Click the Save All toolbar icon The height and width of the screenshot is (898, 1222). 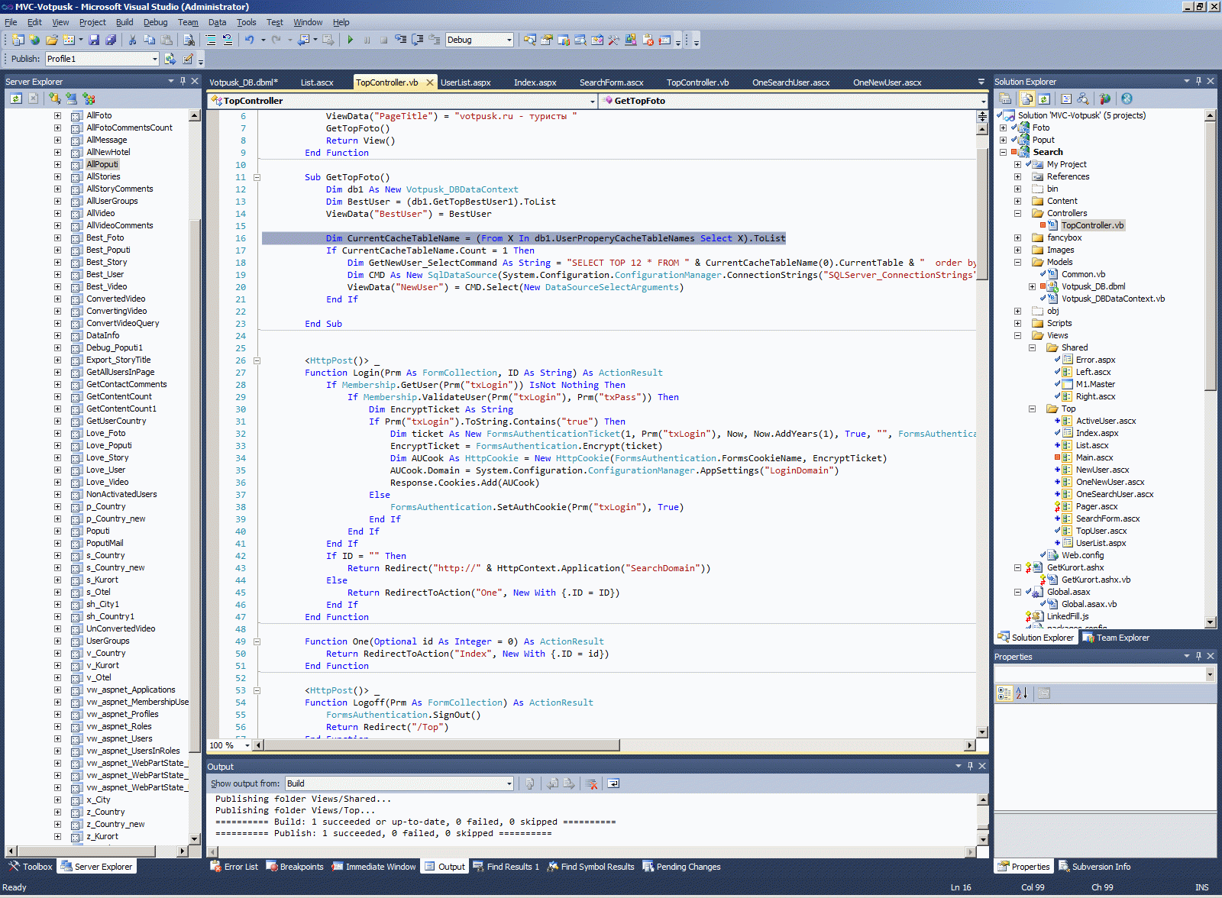(x=111, y=40)
